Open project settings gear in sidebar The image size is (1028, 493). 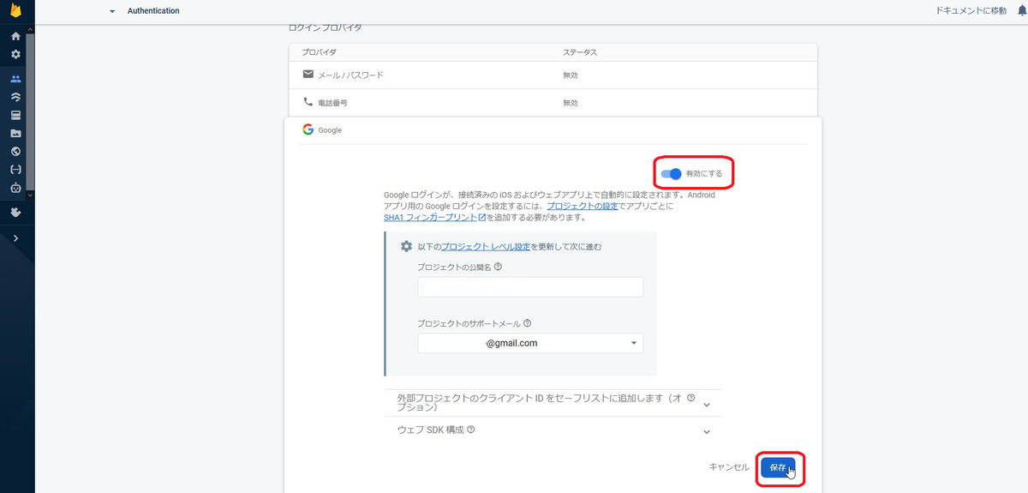coord(15,54)
